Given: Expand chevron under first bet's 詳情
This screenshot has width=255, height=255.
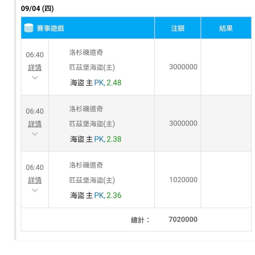Looking at the screenshot, I should pyautogui.click(x=35, y=77).
